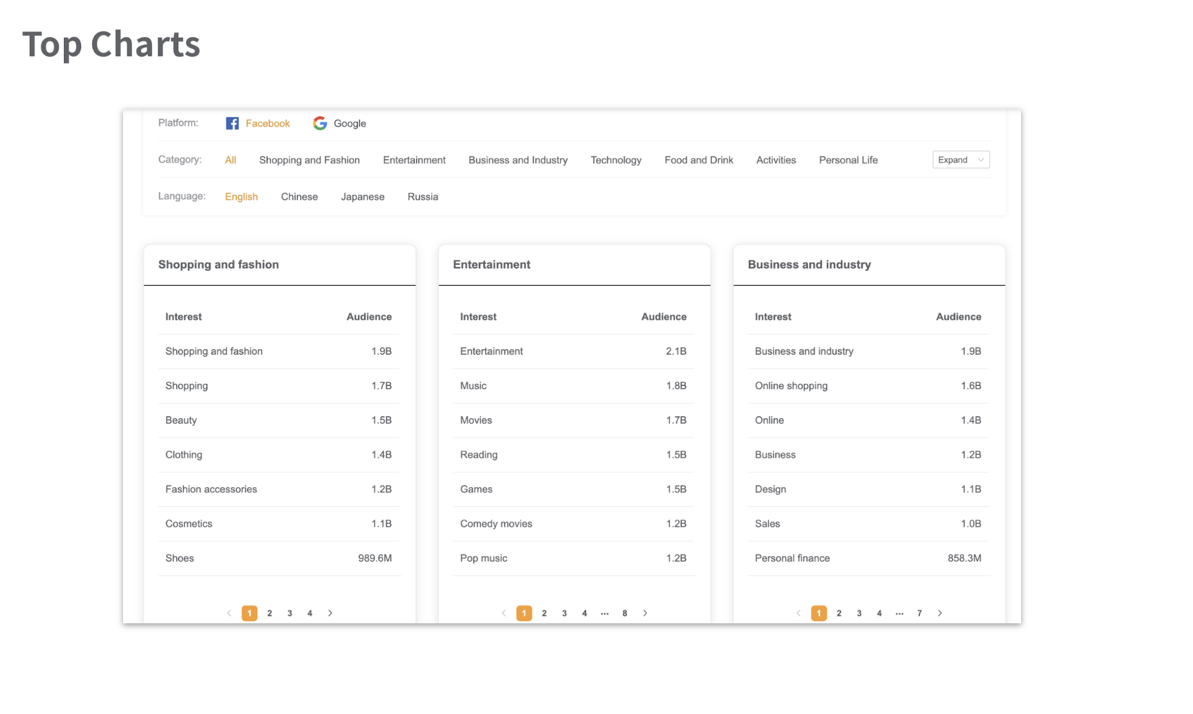Click the ellipsis pages in Entertainment pagination
This screenshot has width=1193, height=714.
tap(605, 613)
